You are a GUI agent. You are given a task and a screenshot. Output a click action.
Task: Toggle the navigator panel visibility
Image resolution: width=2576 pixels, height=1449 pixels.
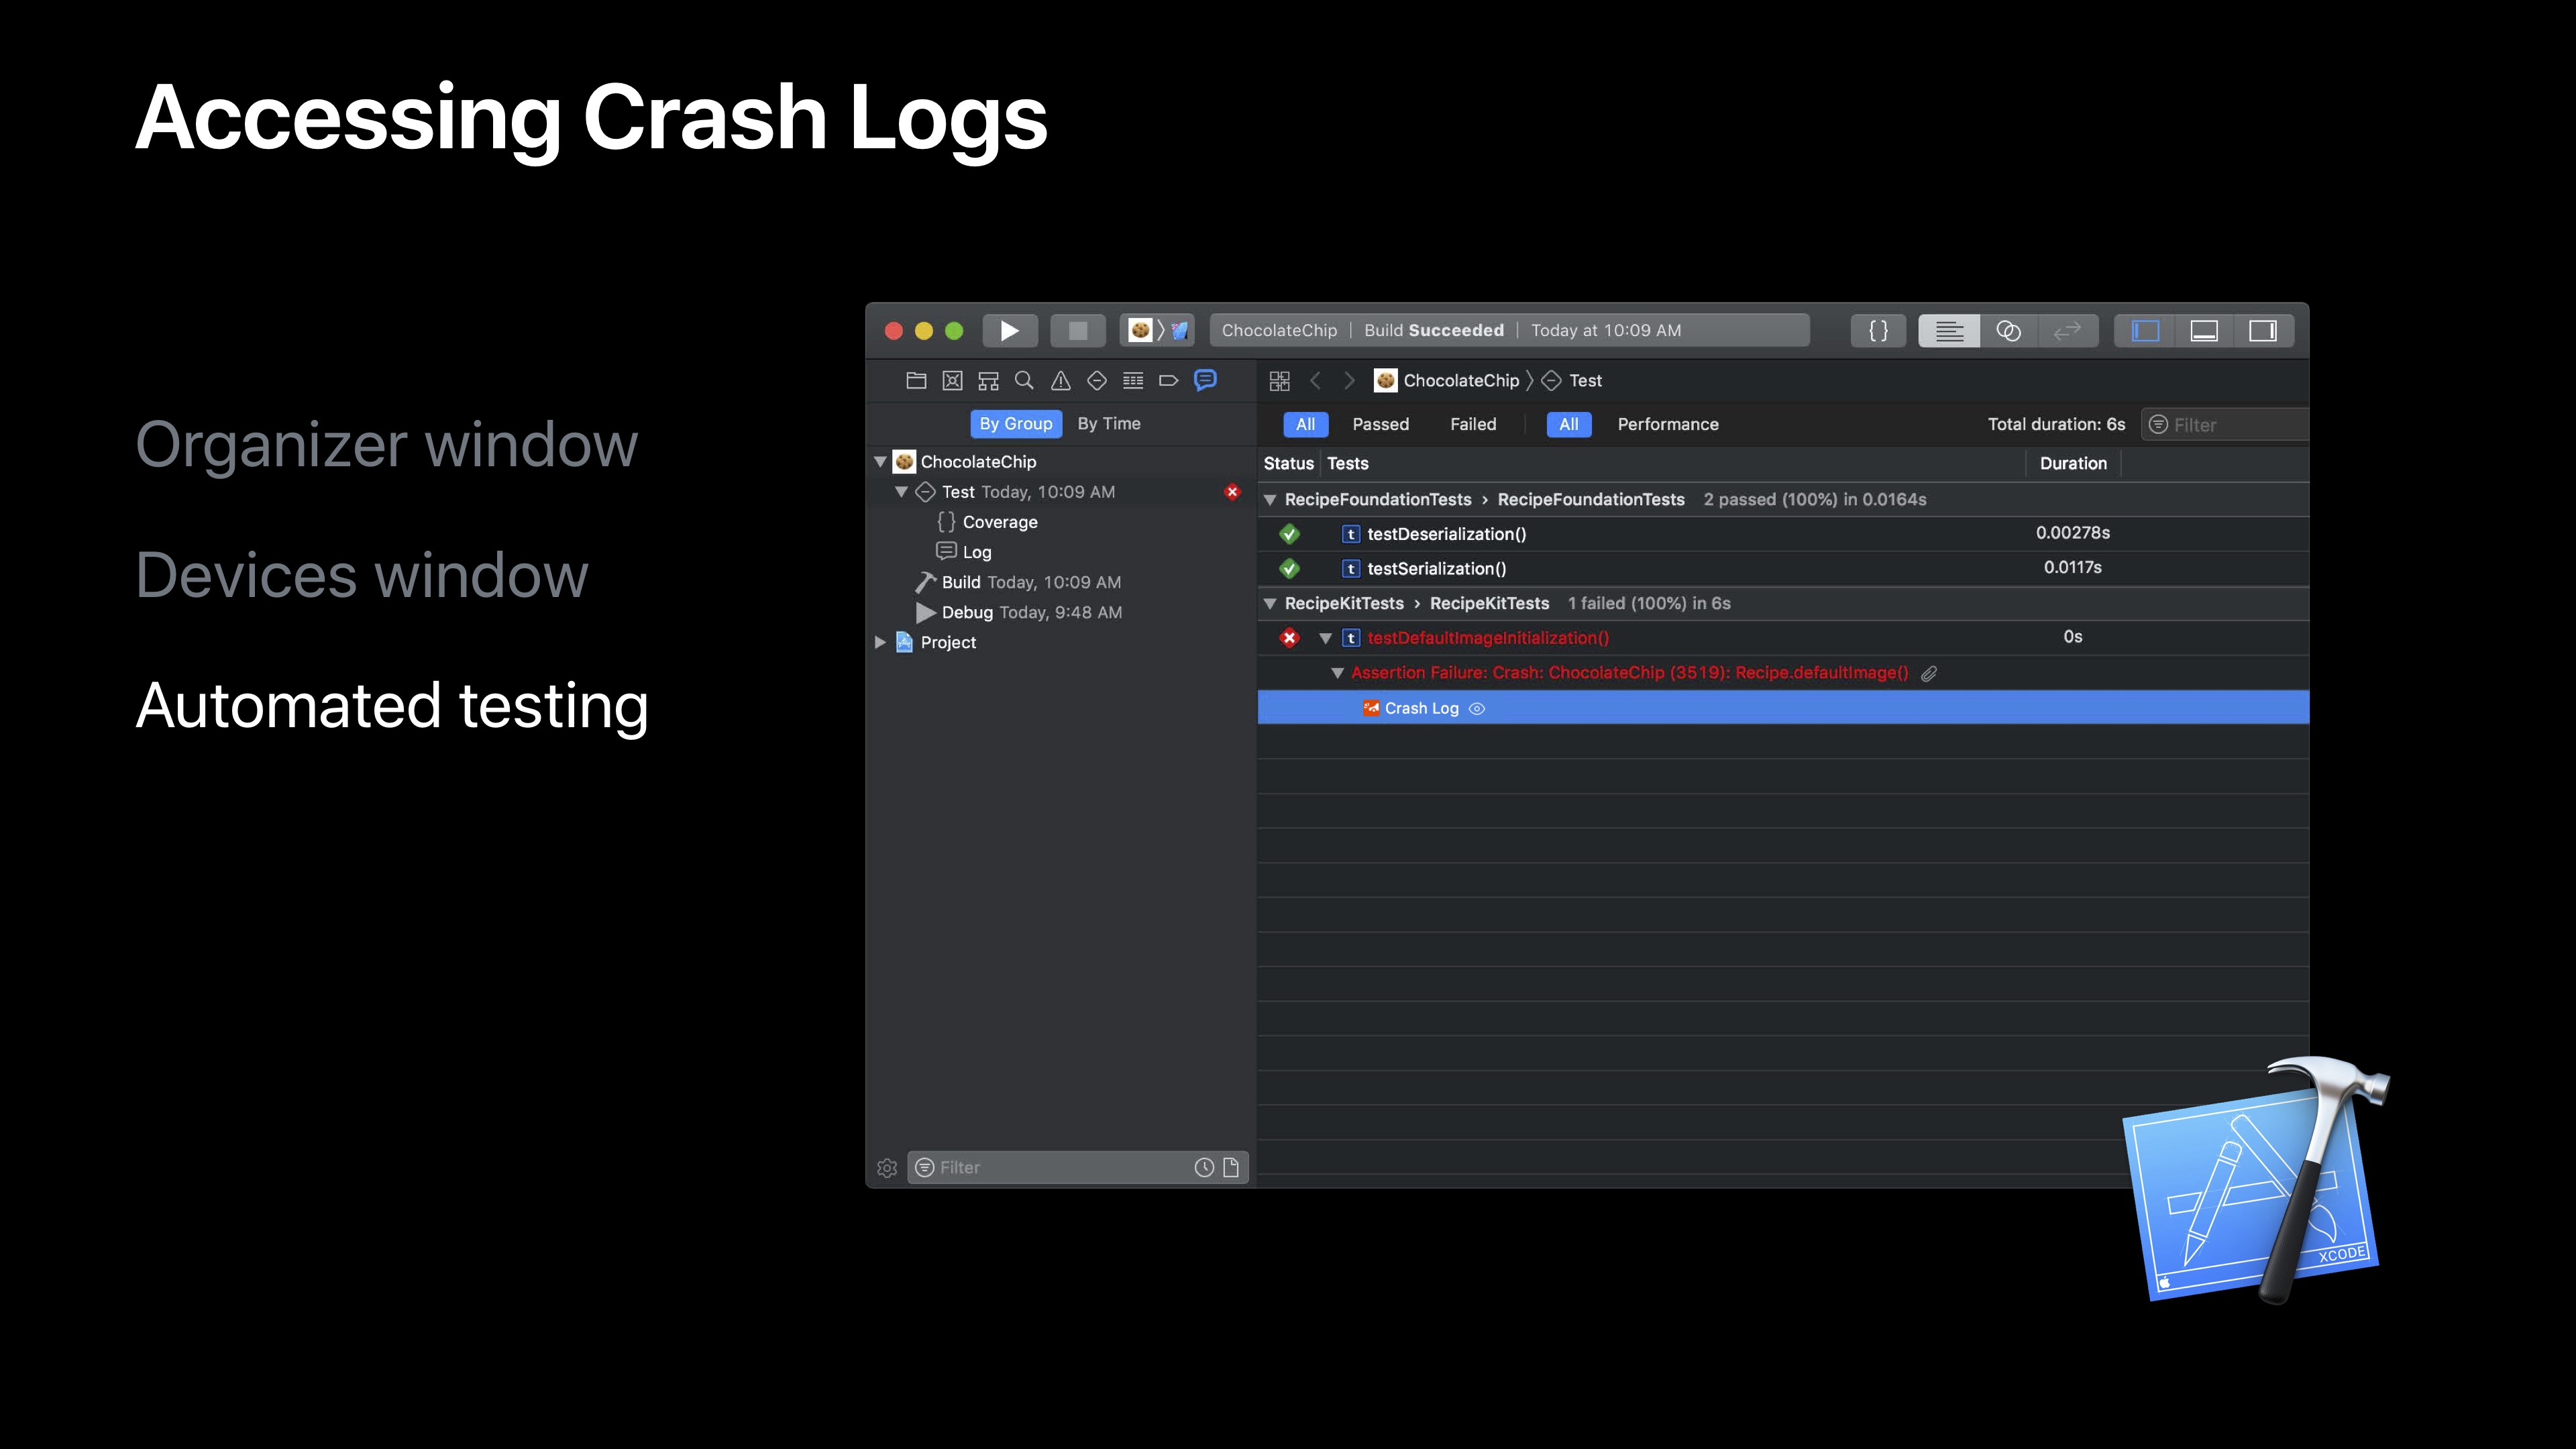[2145, 330]
